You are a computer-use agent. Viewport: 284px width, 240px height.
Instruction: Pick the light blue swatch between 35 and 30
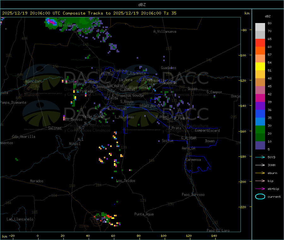point(260,122)
